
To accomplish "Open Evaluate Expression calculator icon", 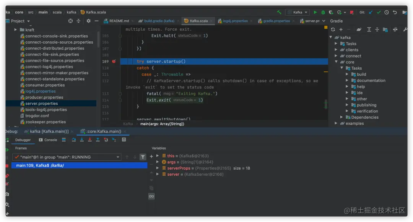I will 124,140.
